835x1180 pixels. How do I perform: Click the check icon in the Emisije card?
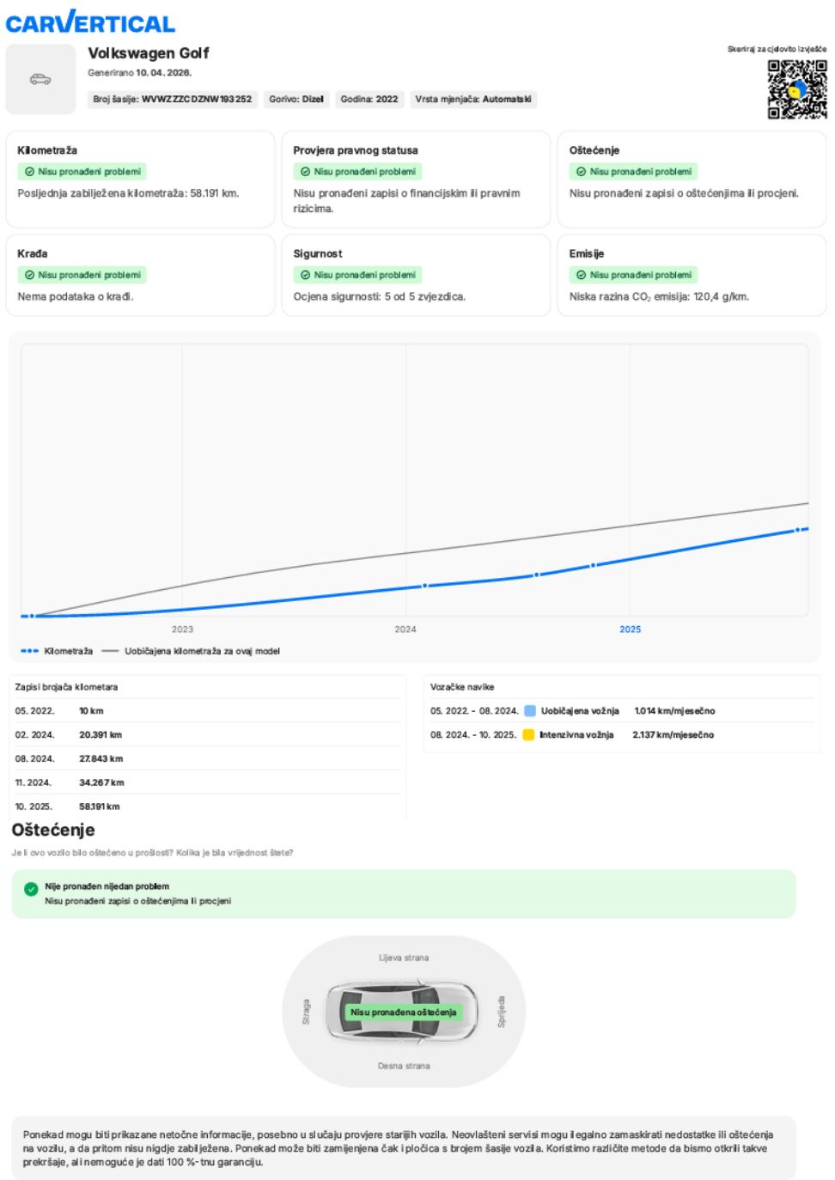[x=582, y=275]
